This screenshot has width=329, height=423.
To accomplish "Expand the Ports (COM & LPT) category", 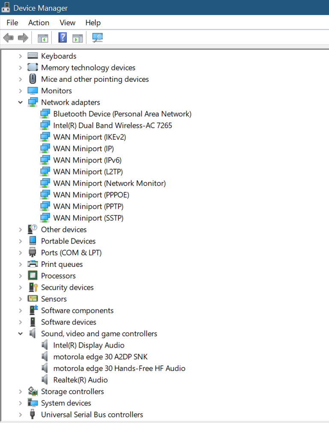I will pyautogui.click(x=20, y=252).
